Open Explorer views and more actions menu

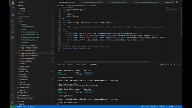52,2
